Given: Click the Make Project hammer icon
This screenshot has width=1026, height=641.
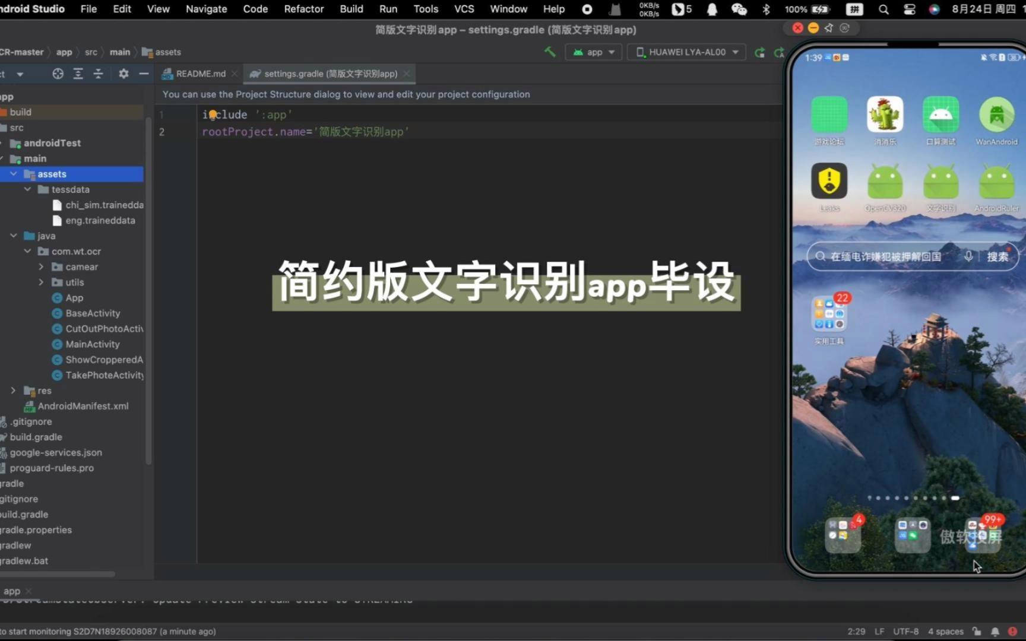Looking at the screenshot, I should pos(550,52).
